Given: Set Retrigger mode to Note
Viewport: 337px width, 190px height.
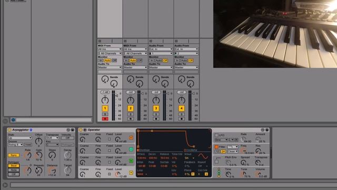Looking at the screenshot, I should [x=14, y=170].
